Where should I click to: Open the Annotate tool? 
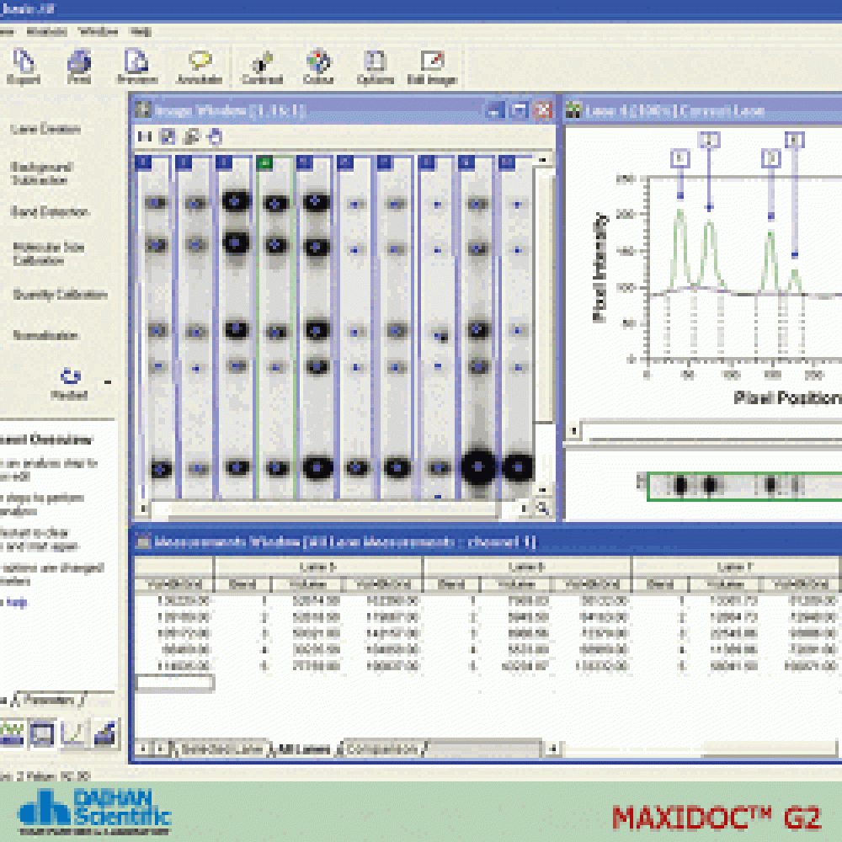point(199,66)
